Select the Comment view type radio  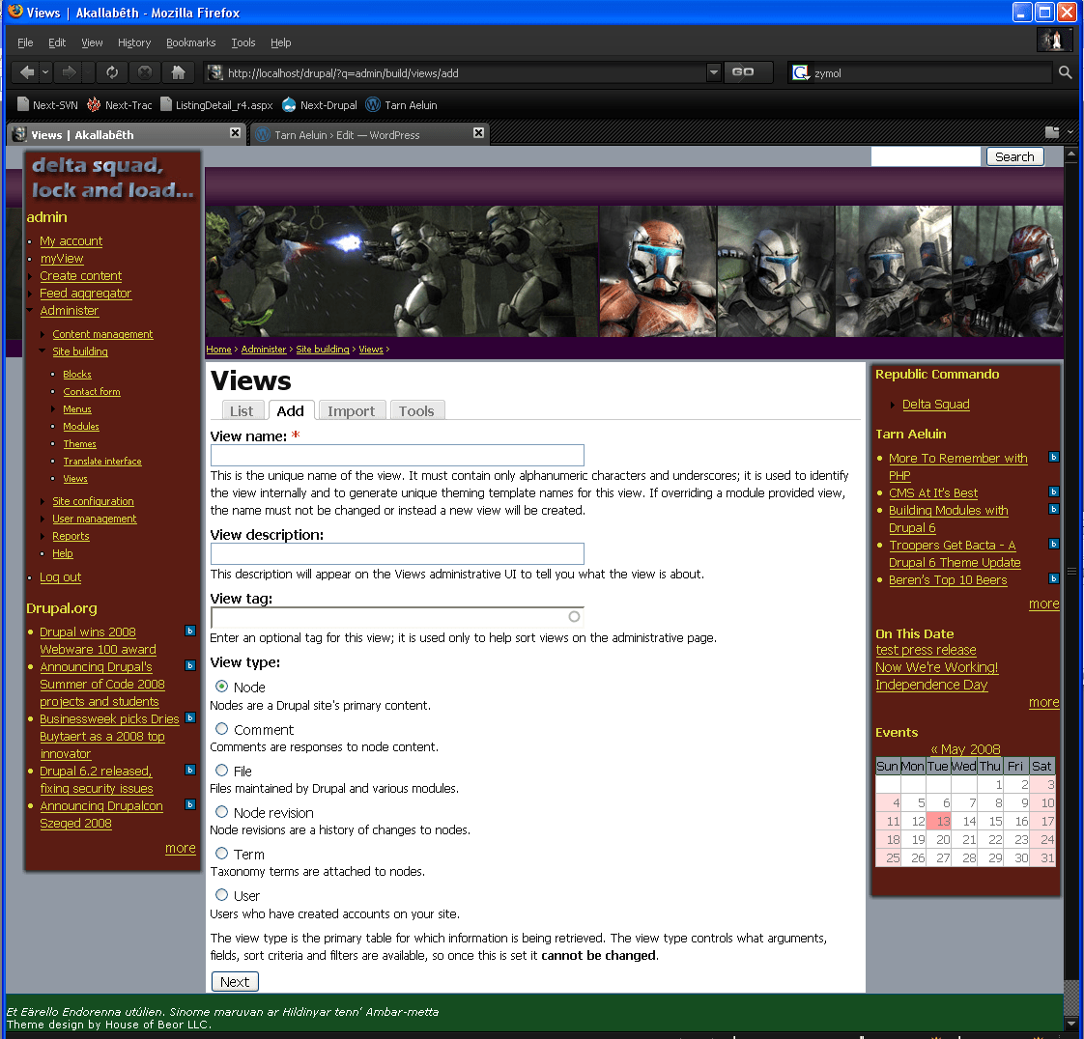pyautogui.click(x=222, y=729)
